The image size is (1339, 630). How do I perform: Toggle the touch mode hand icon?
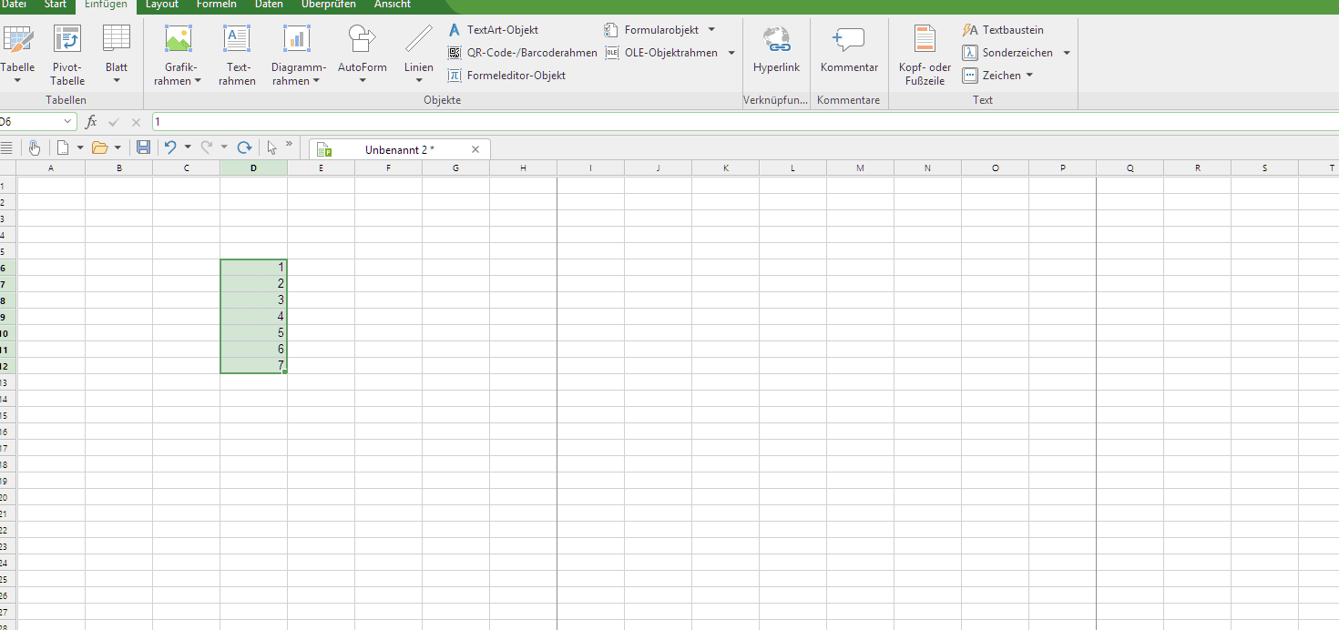click(x=35, y=147)
